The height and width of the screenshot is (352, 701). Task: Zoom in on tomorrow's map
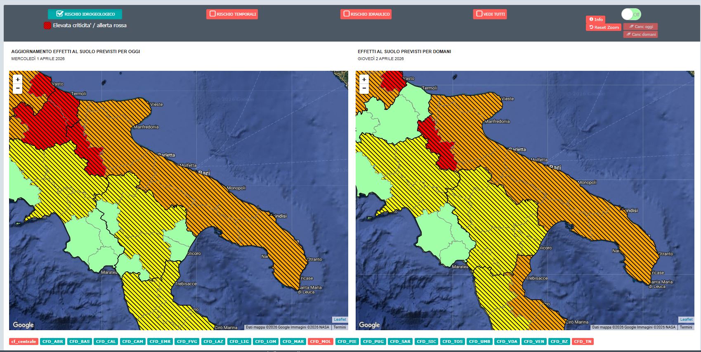[364, 79]
